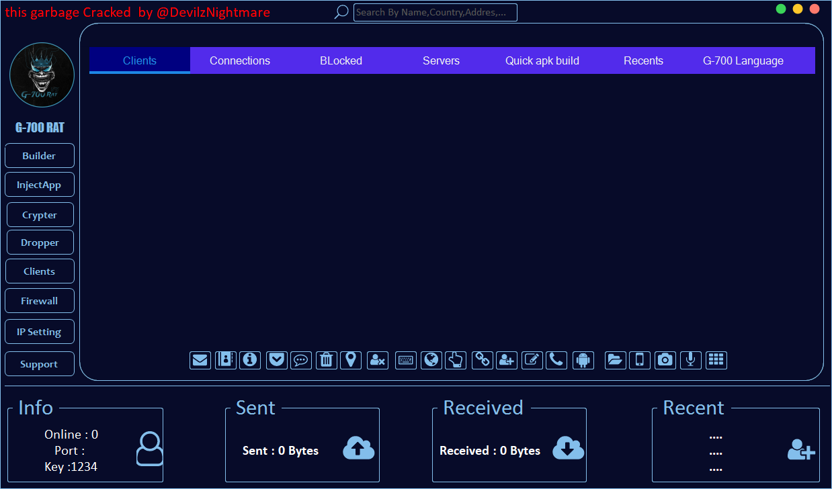832x489 pixels.
Task: Switch to the Connections tab
Action: point(240,60)
